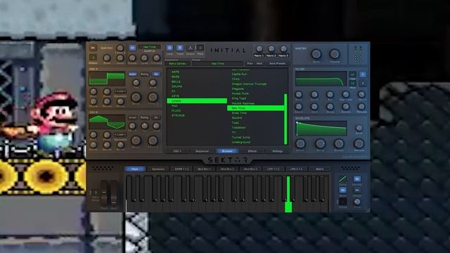Toggle OSC A Retrig button
This screenshot has width=450, height=253.
(144, 74)
